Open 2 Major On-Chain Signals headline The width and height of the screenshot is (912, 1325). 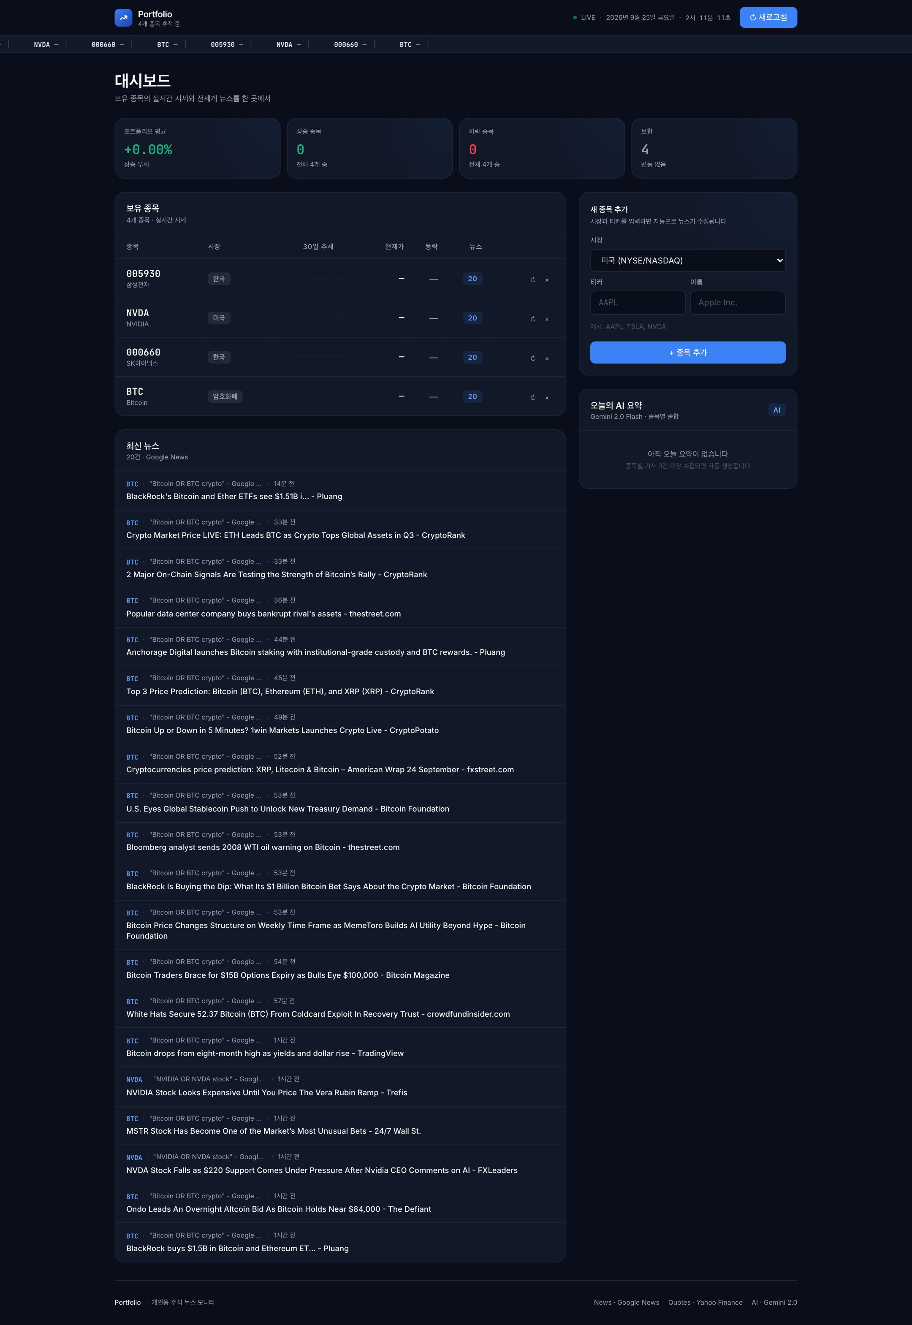[277, 575]
